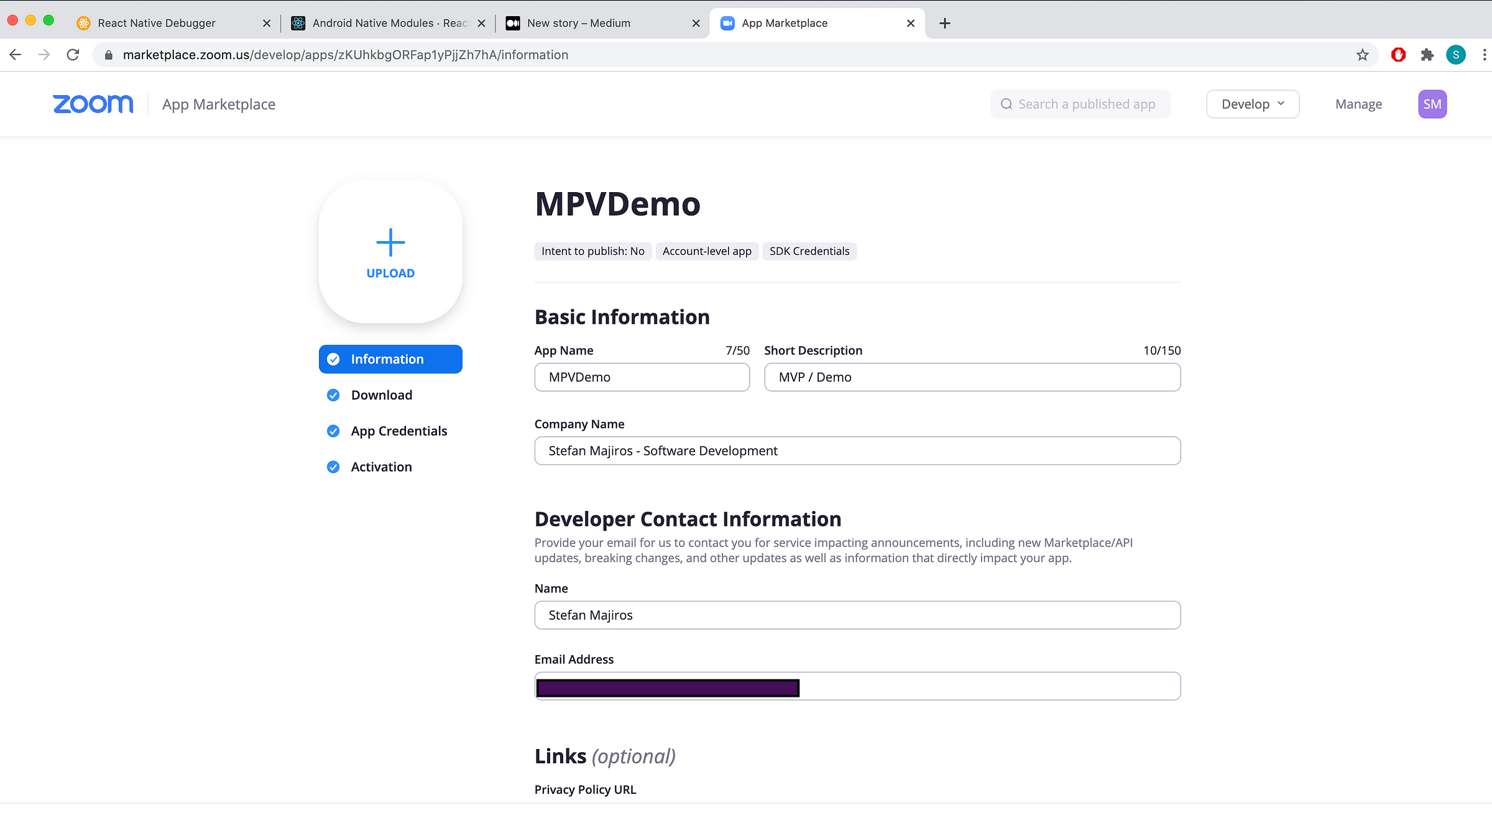Click into the Short Description field
The height and width of the screenshot is (818, 1492).
tap(972, 377)
